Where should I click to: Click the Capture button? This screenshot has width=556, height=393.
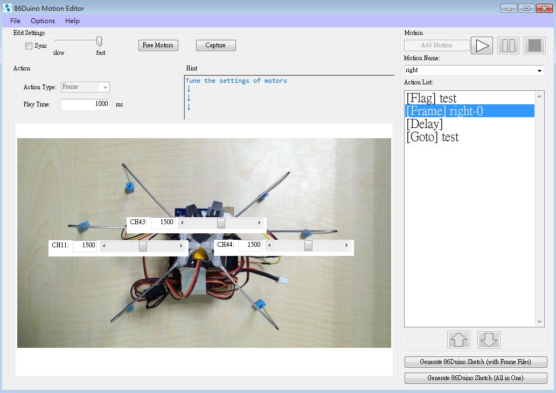coord(216,45)
